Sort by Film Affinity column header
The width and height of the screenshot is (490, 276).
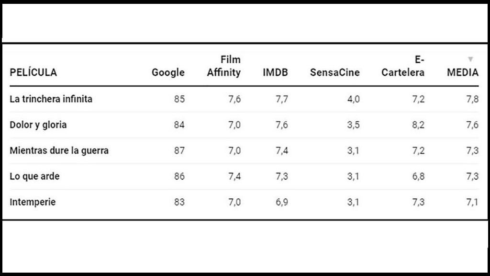[224, 66]
